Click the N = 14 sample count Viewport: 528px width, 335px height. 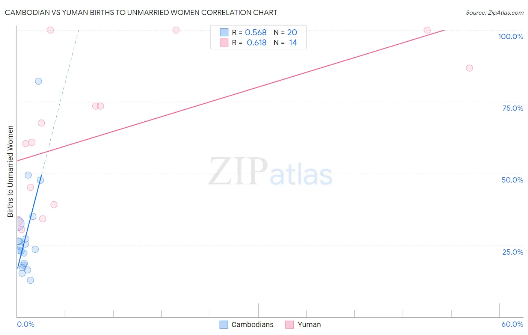(285, 43)
